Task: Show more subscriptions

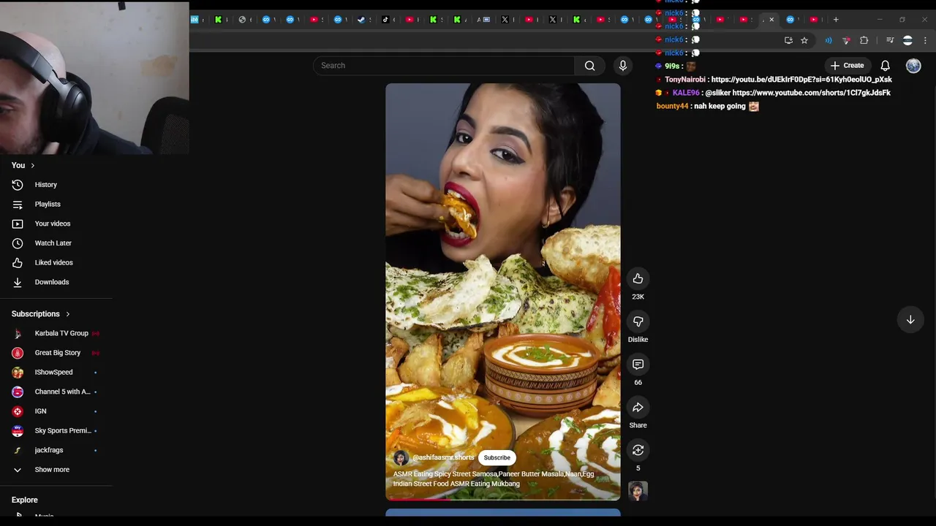Action: pyautogui.click(x=52, y=470)
